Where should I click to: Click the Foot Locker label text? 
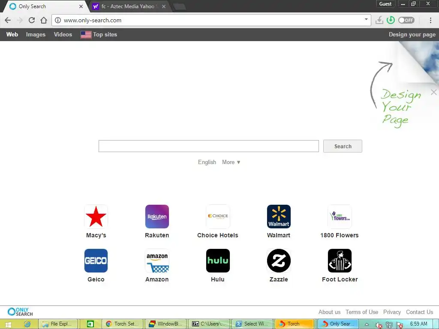click(x=340, y=279)
